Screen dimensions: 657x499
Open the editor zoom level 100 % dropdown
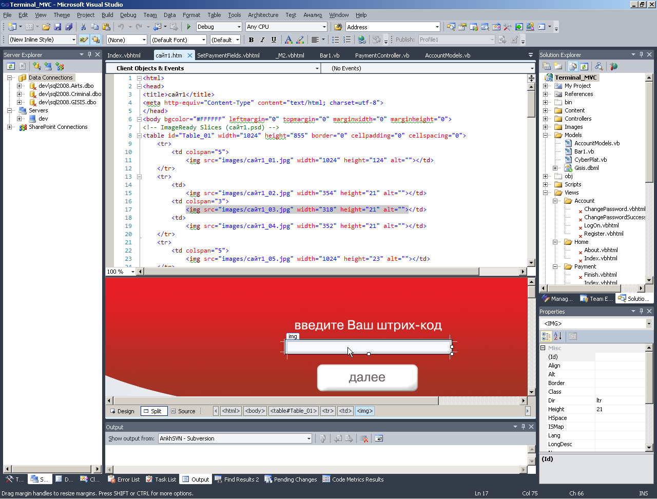(133, 272)
